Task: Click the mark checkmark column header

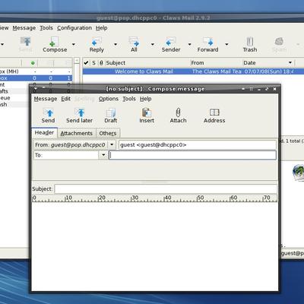Action: click(x=86, y=62)
